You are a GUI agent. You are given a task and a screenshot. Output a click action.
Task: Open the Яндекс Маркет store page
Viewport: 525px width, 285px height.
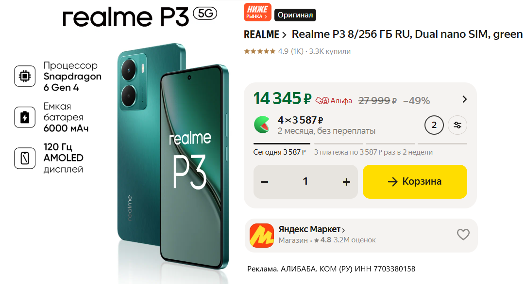tap(312, 230)
